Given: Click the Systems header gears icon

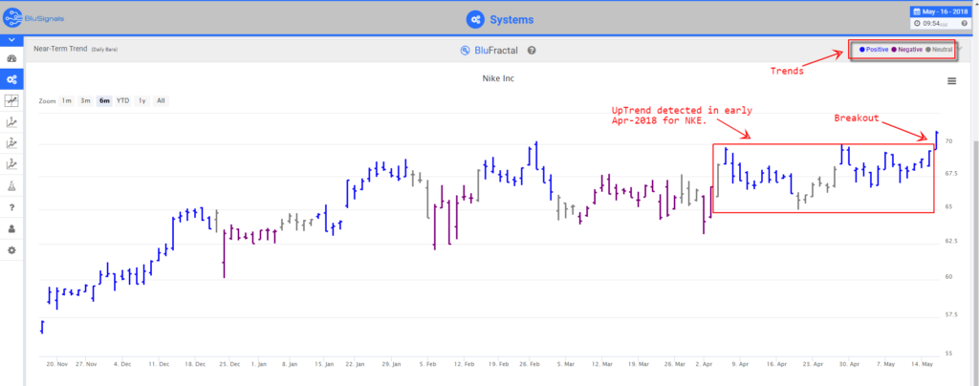Looking at the screenshot, I should (476, 19).
